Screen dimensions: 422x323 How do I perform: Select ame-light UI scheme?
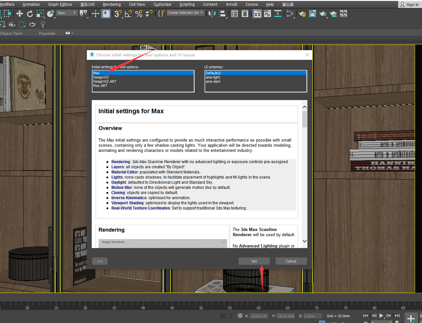[x=256, y=77]
